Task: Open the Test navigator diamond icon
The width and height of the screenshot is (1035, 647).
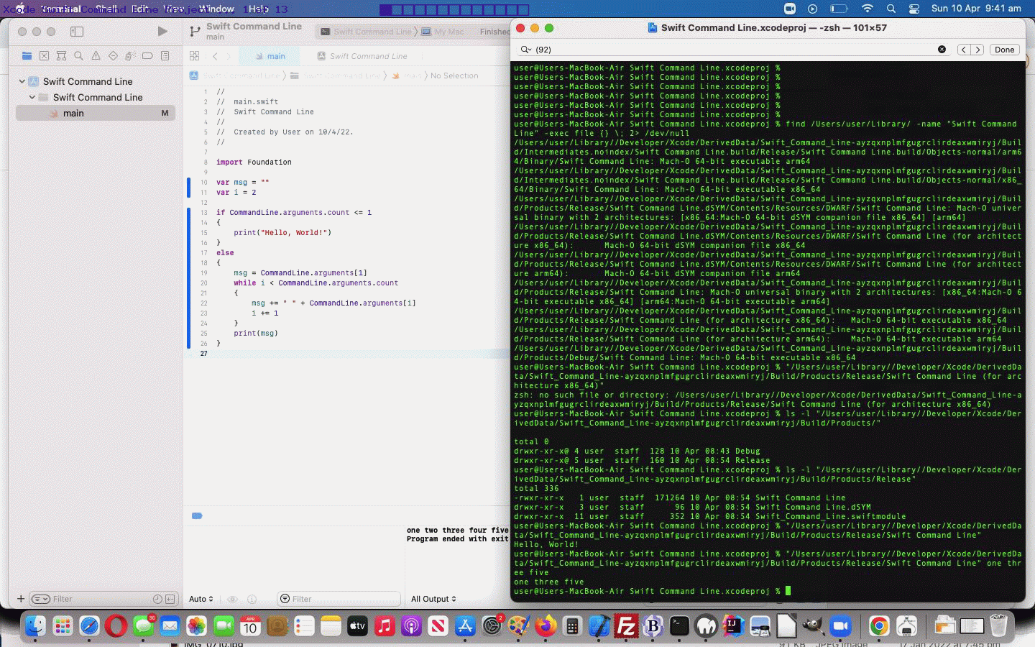Action: 113,55
